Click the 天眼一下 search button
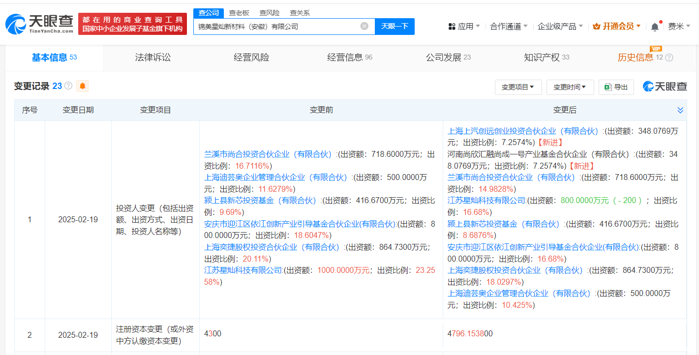 (x=395, y=27)
